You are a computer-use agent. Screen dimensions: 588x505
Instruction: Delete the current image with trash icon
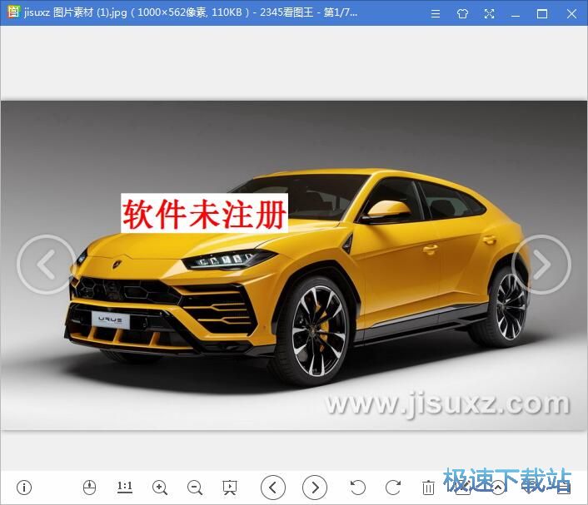click(428, 488)
